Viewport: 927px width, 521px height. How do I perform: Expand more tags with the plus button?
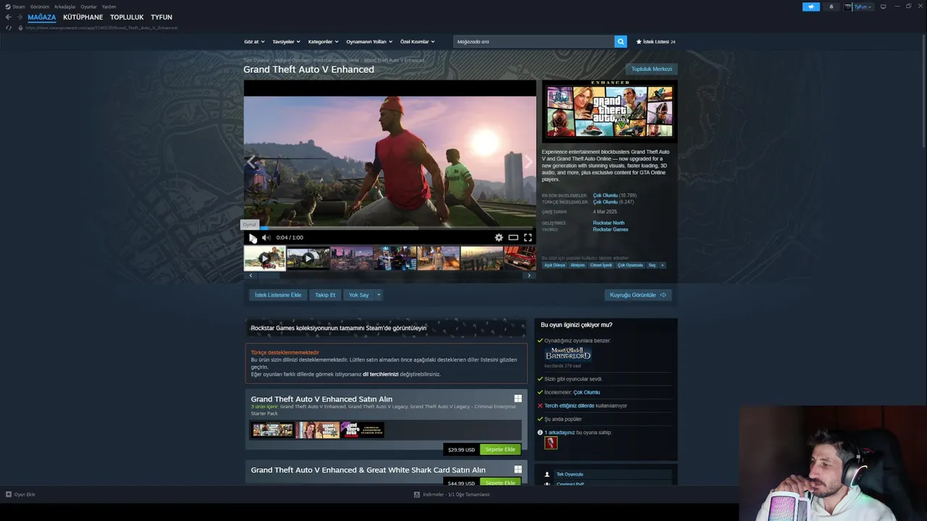[x=662, y=265]
